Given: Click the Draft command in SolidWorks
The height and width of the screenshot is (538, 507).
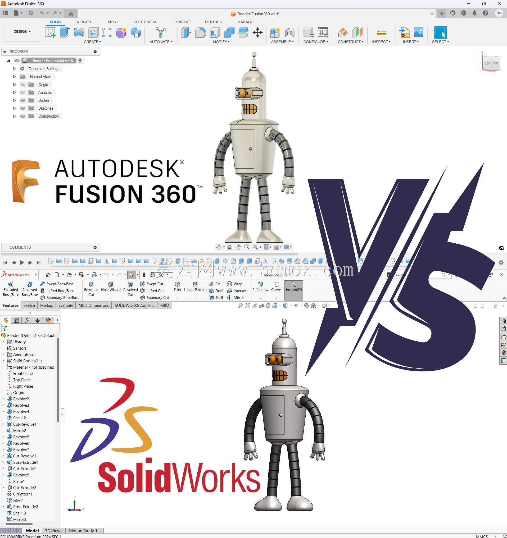Looking at the screenshot, I should click(x=216, y=291).
